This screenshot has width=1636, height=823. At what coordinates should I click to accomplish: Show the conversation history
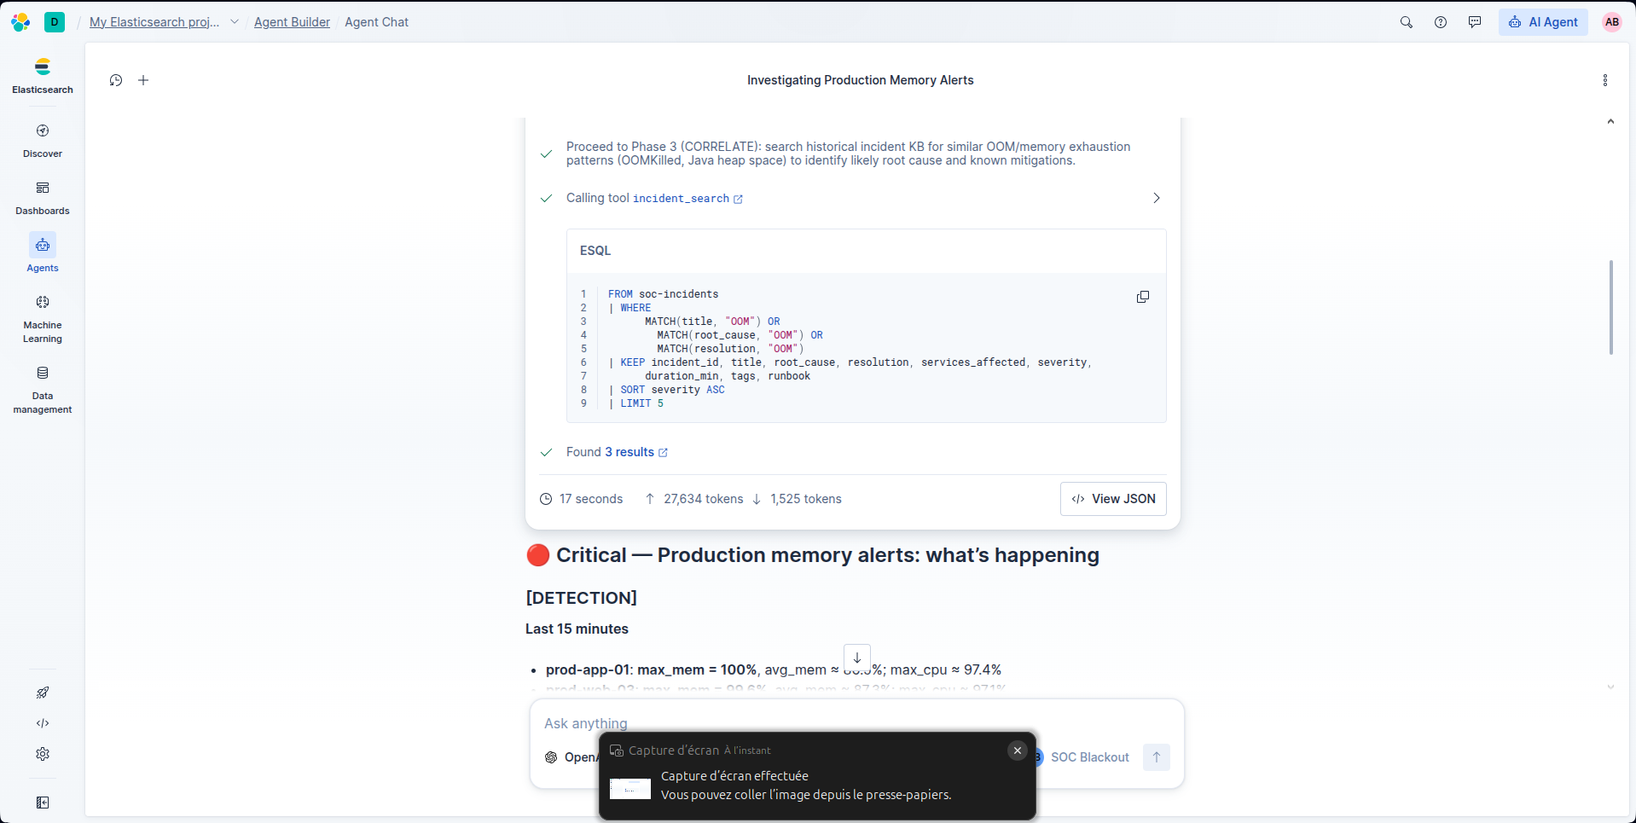click(x=116, y=80)
